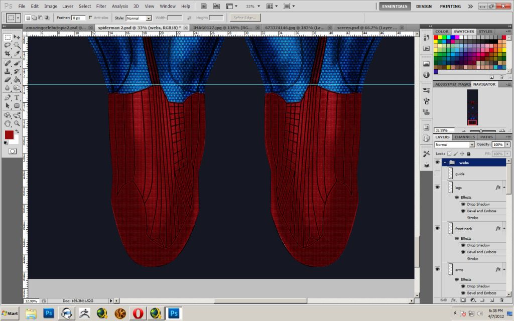Select the Rectangle shape tool
This screenshot has width=514, height=321.
(x=17, y=106)
